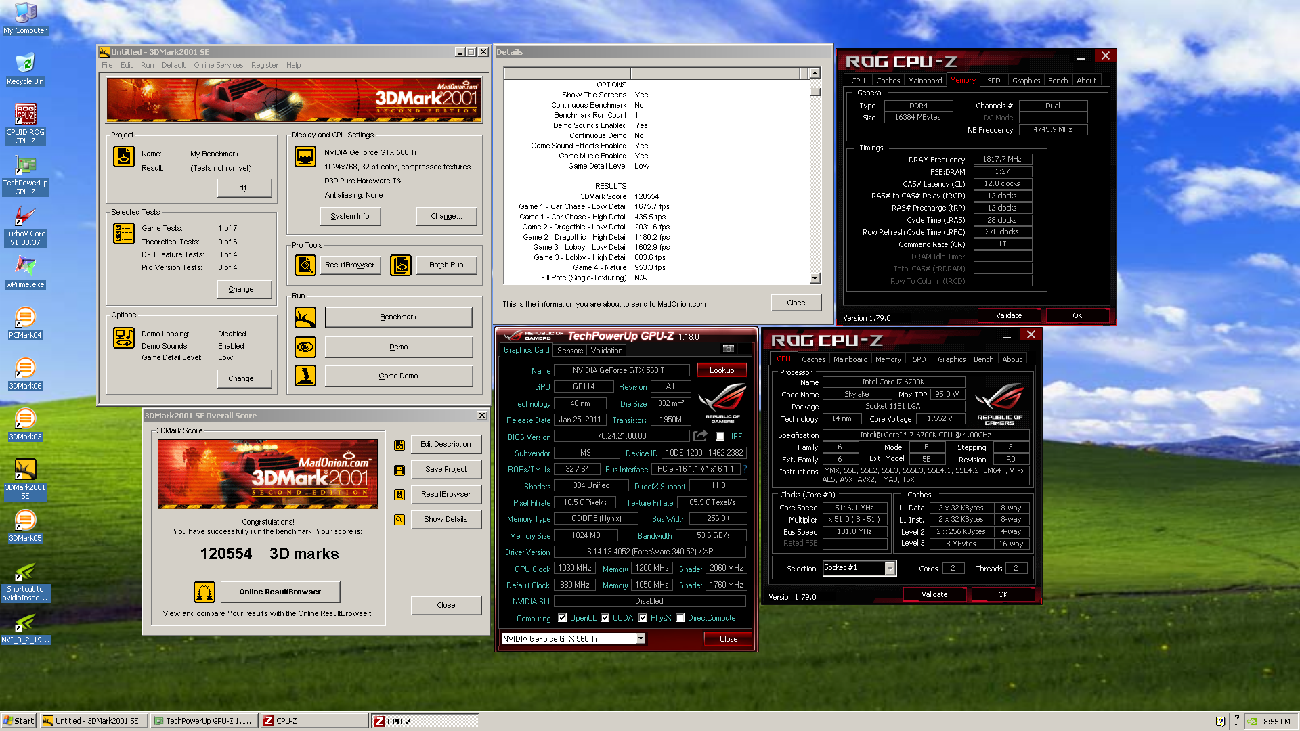Open PCMark04 desktop shortcut
This screenshot has height=731, width=1300.
(x=25, y=323)
